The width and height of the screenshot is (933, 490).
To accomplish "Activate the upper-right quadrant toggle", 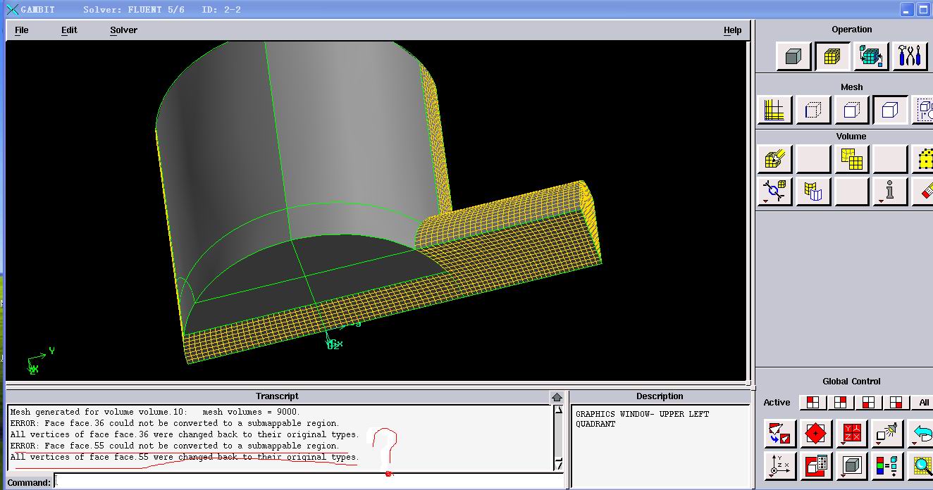I will 840,403.
